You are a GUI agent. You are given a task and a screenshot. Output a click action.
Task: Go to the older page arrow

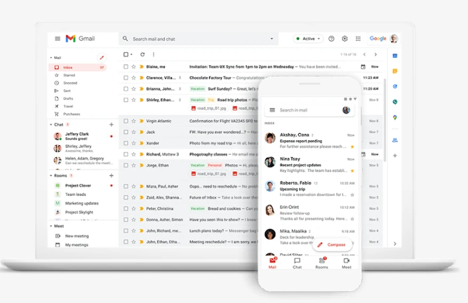coord(376,54)
